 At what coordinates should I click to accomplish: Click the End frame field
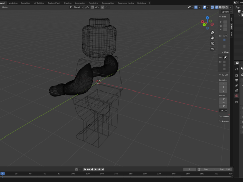(225, 169)
